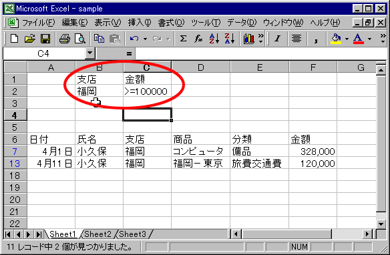The image size is (390, 255).
Task: Sort ascending with the A-Z icon
Action: (214, 39)
